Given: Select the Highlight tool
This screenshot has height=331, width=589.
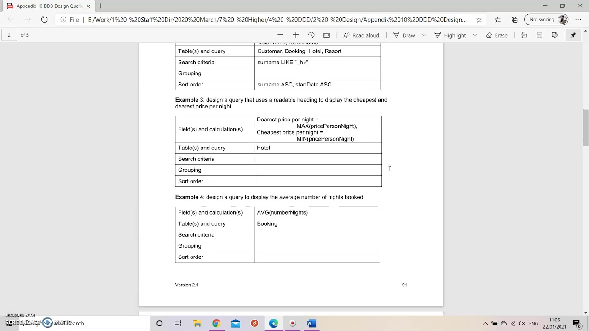Looking at the screenshot, I should coord(450,35).
